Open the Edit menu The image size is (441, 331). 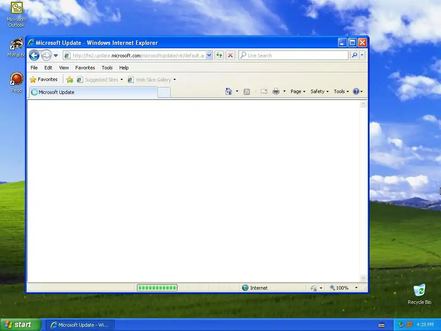click(x=48, y=68)
